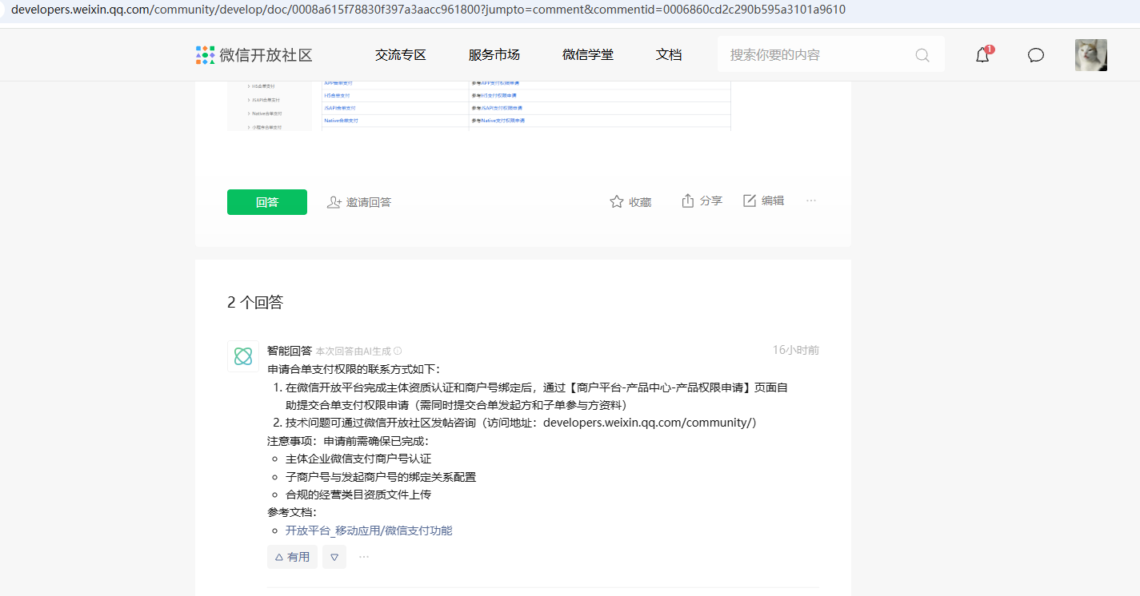Click the search magnifier icon

point(922,55)
